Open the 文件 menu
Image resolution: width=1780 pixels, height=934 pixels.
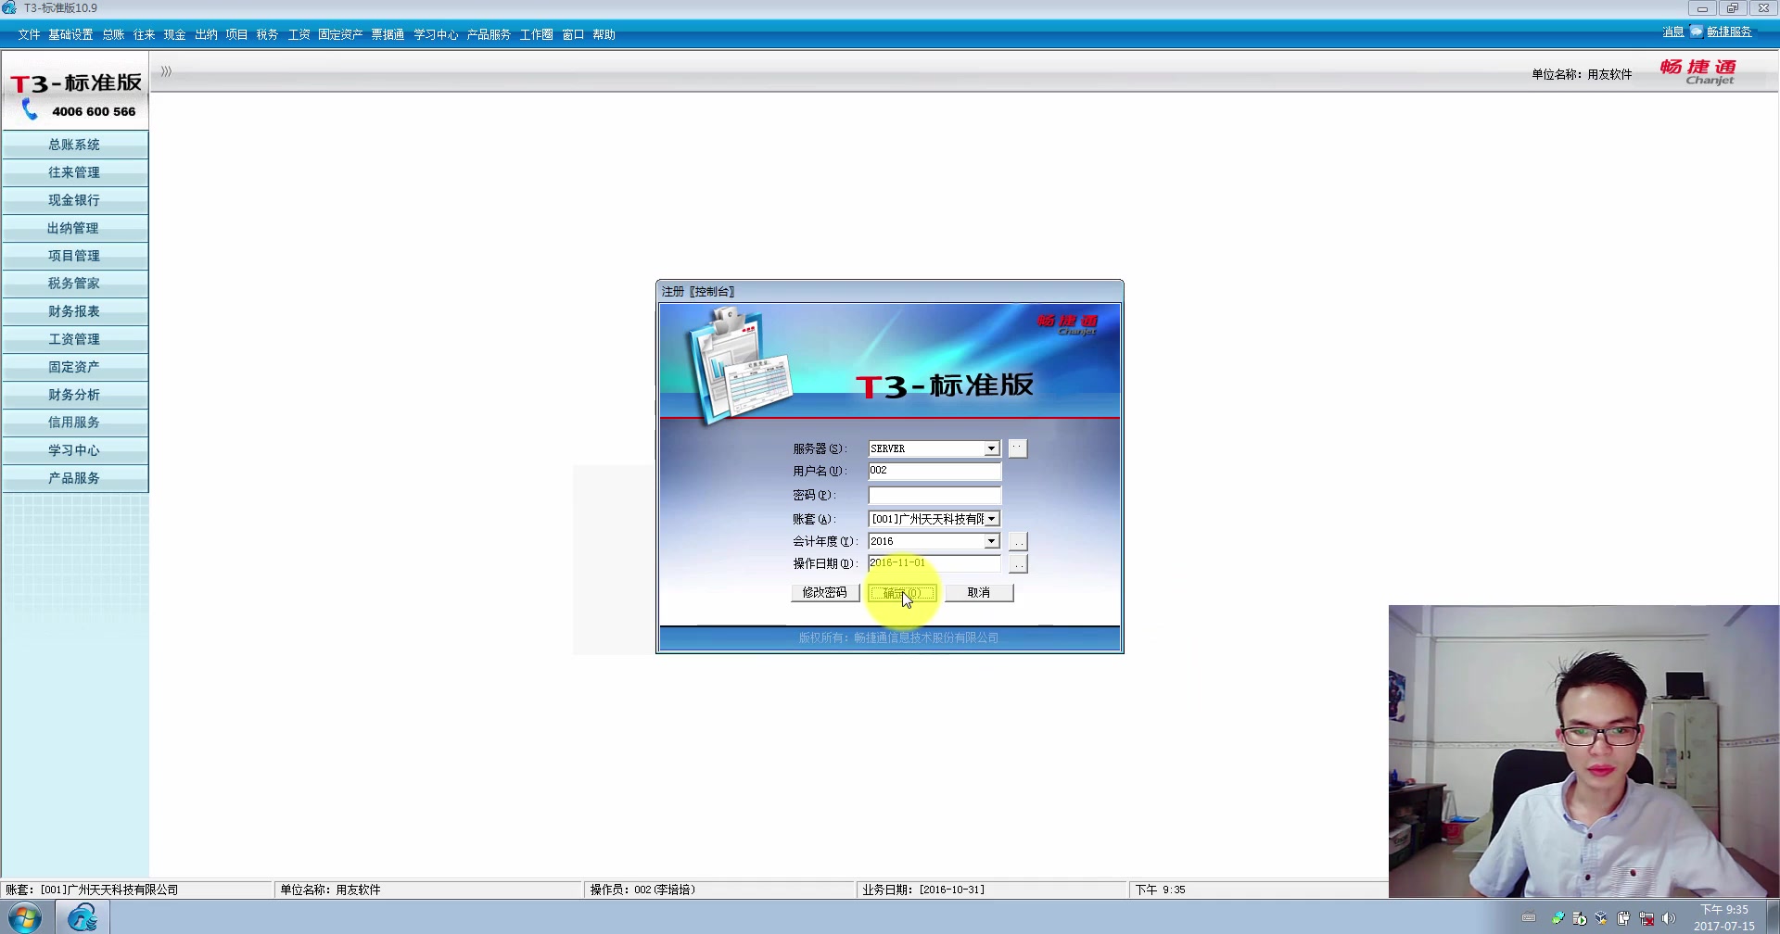pos(29,34)
